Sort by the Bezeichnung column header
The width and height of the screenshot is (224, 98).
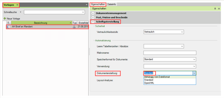tap(42, 23)
